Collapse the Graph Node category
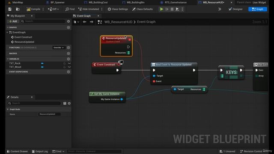This screenshot has width=274, height=154. pos(8,110)
